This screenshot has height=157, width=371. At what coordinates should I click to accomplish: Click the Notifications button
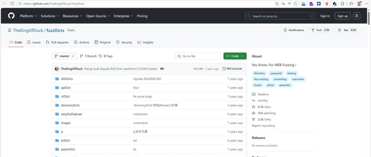pos(294,30)
